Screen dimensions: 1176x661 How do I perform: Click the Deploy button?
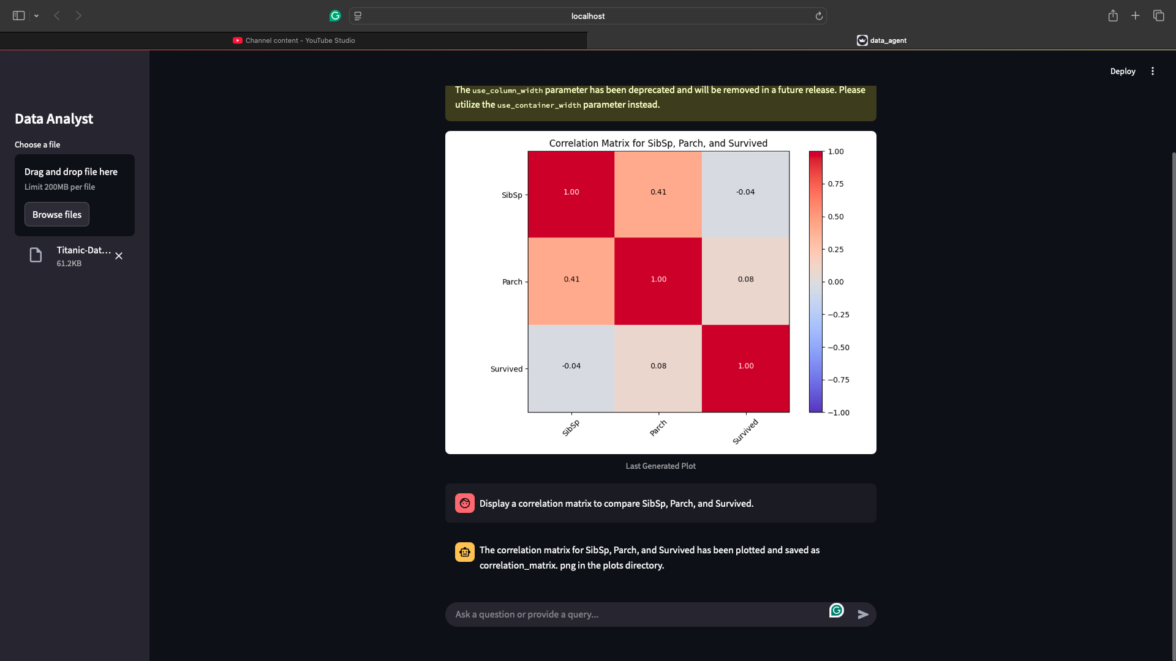pyautogui.click(x=1122, y=72)
